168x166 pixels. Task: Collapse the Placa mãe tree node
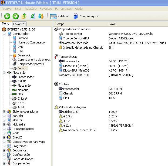tap(4, 73)
